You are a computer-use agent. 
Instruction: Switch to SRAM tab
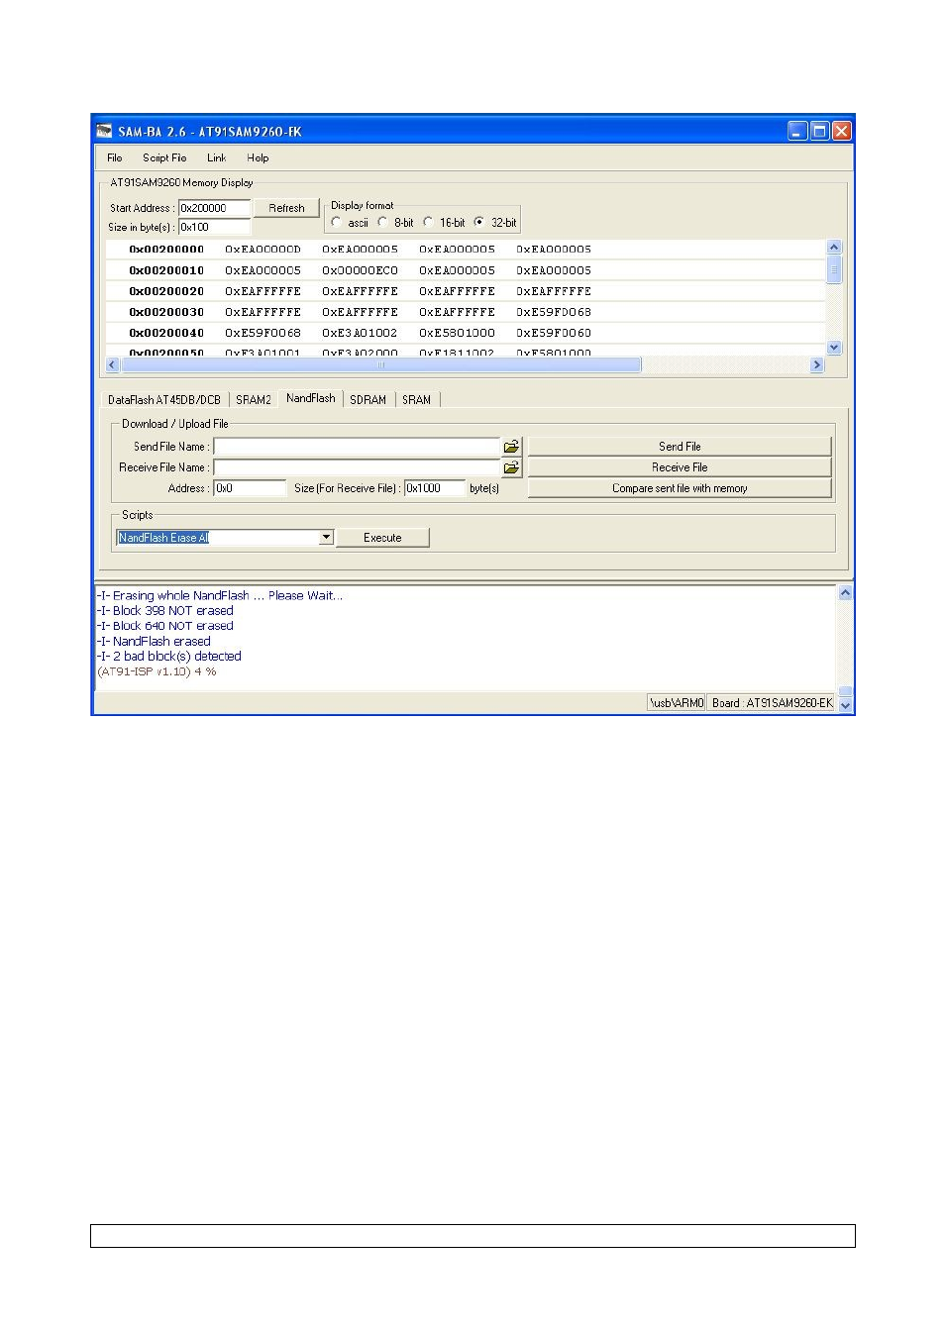[x=416, y=400]
